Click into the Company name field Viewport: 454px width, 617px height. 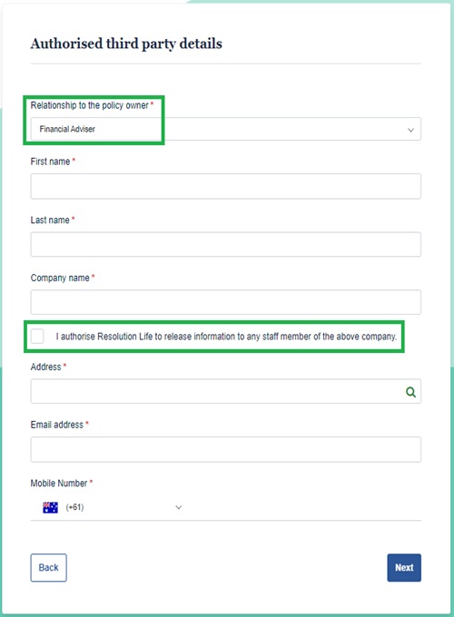[x=225, y=302]
